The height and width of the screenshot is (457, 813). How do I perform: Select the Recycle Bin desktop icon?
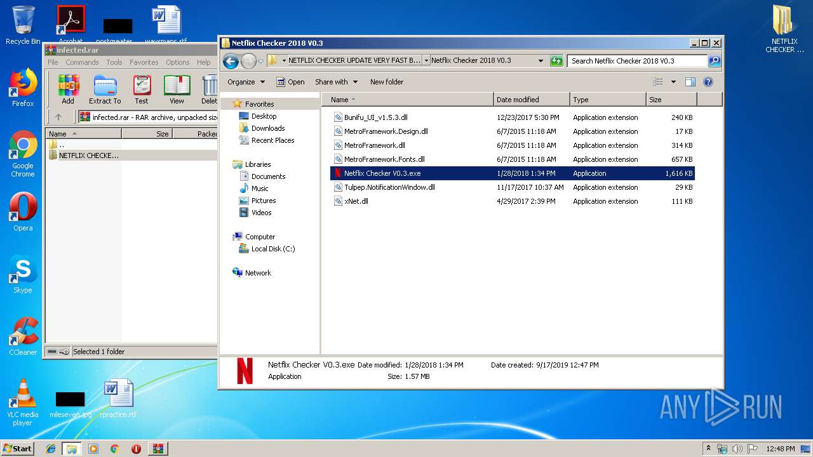click(23, 25)
